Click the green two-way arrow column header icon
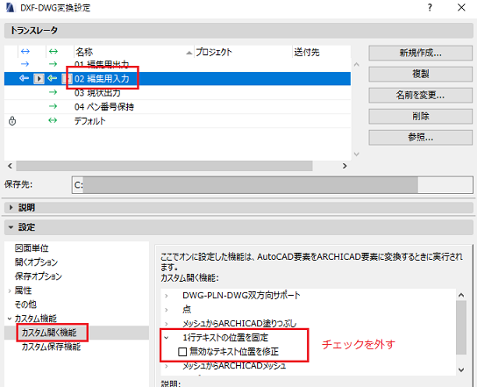477x387 pixels. (53, 52)
